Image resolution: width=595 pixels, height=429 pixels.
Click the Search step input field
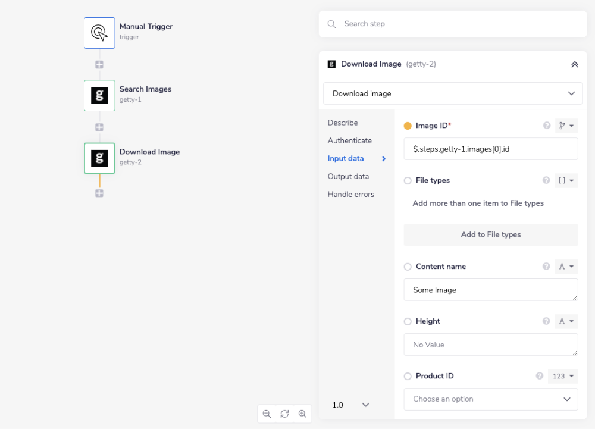tap(458, 24)
